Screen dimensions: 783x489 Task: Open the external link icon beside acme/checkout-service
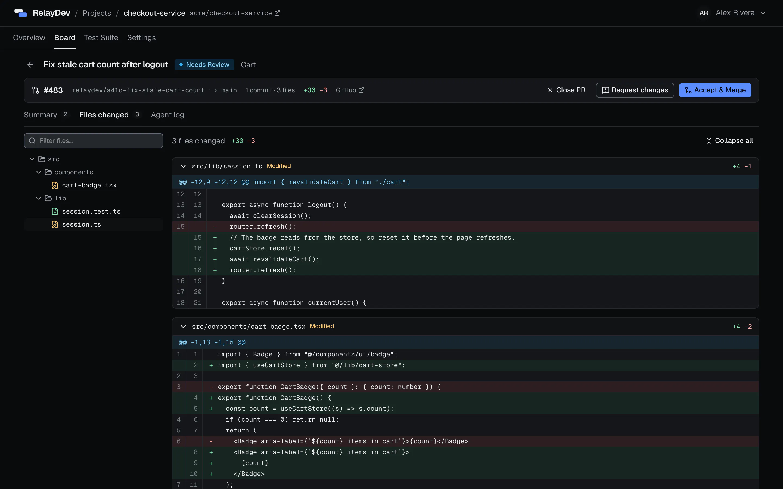(277, 13)
